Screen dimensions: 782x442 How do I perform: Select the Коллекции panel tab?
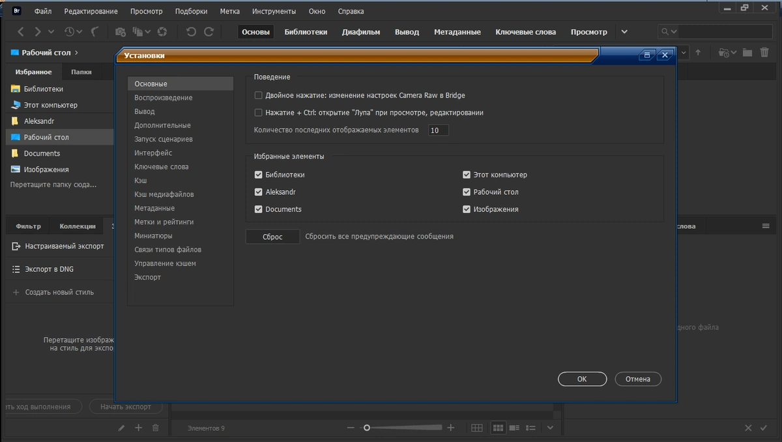78,226
